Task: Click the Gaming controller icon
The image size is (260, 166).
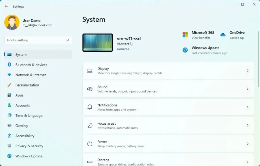Action: [10, 126]
